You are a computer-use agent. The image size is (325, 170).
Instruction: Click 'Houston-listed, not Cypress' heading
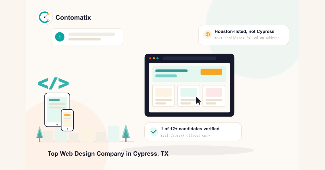[244, 32]
